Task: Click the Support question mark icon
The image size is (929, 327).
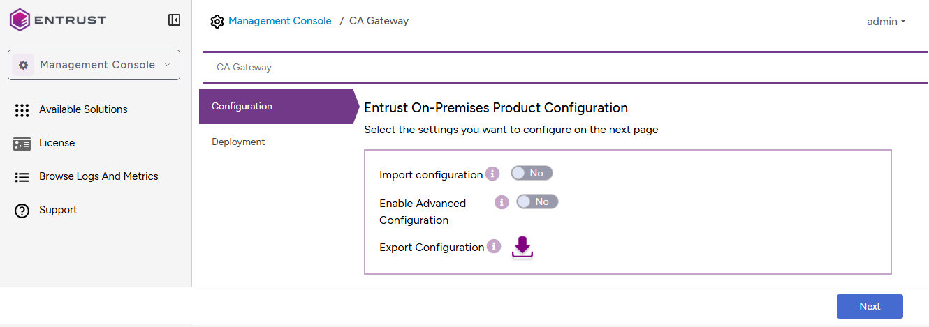Action: pyautogui.click(x=22, y=211)
